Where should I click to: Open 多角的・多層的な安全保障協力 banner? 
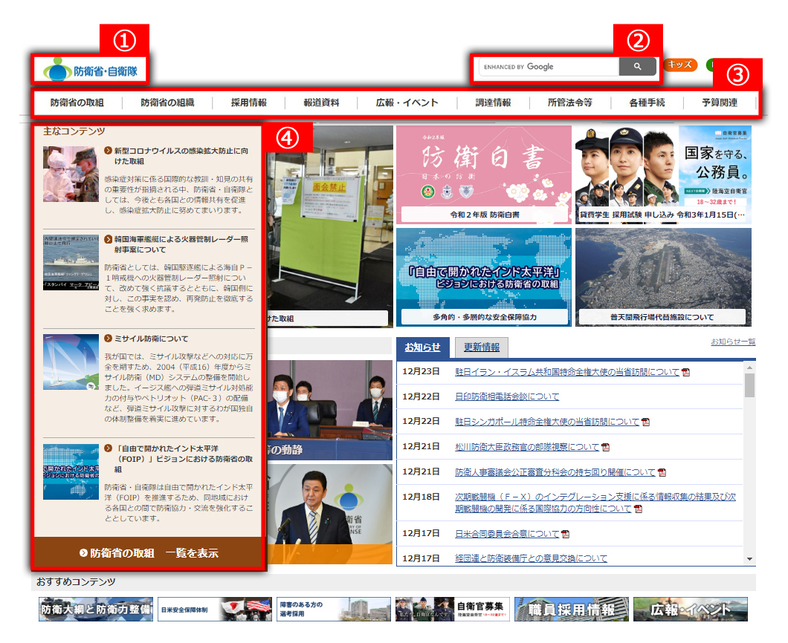(x=484, y=277)
